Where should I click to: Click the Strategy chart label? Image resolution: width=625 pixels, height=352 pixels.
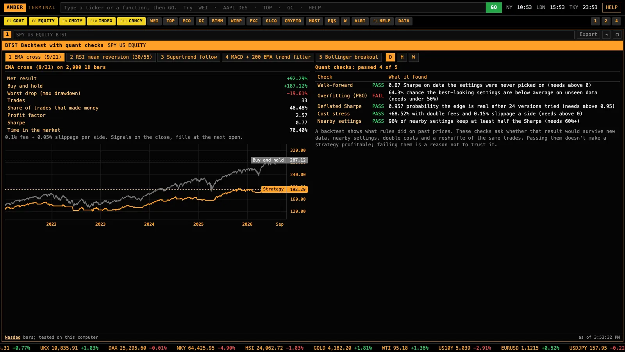[273, 189]
